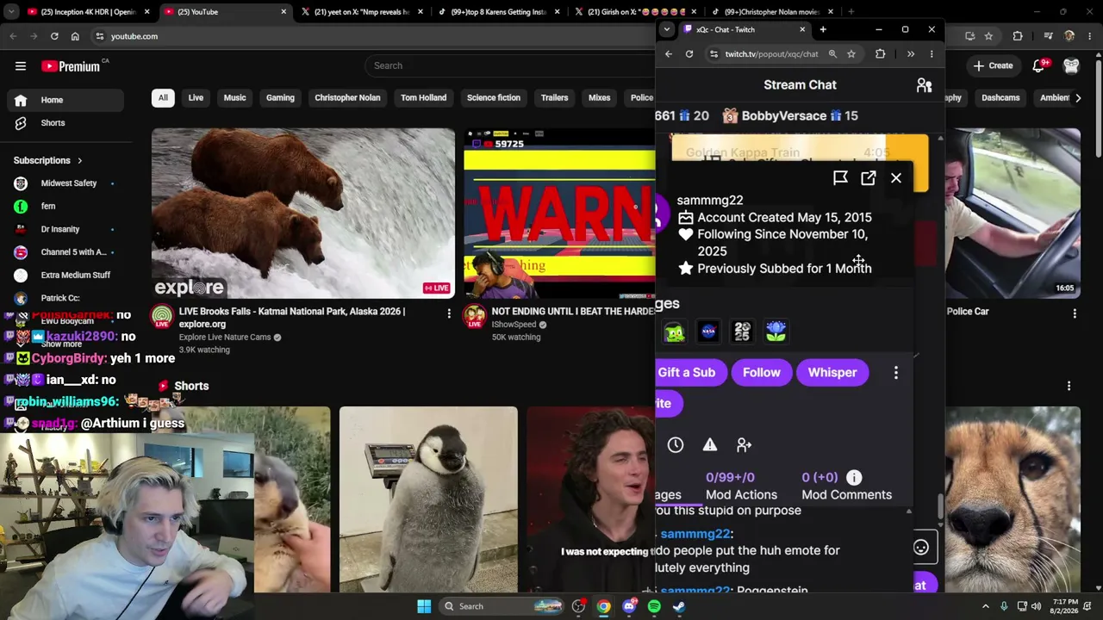
Task: Select the All filter chip
Action: click(163, 98)
